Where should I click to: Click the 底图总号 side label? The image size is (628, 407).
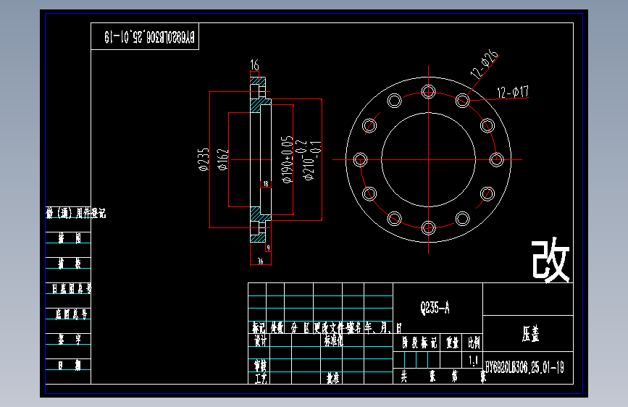click(x=71, y=314)
